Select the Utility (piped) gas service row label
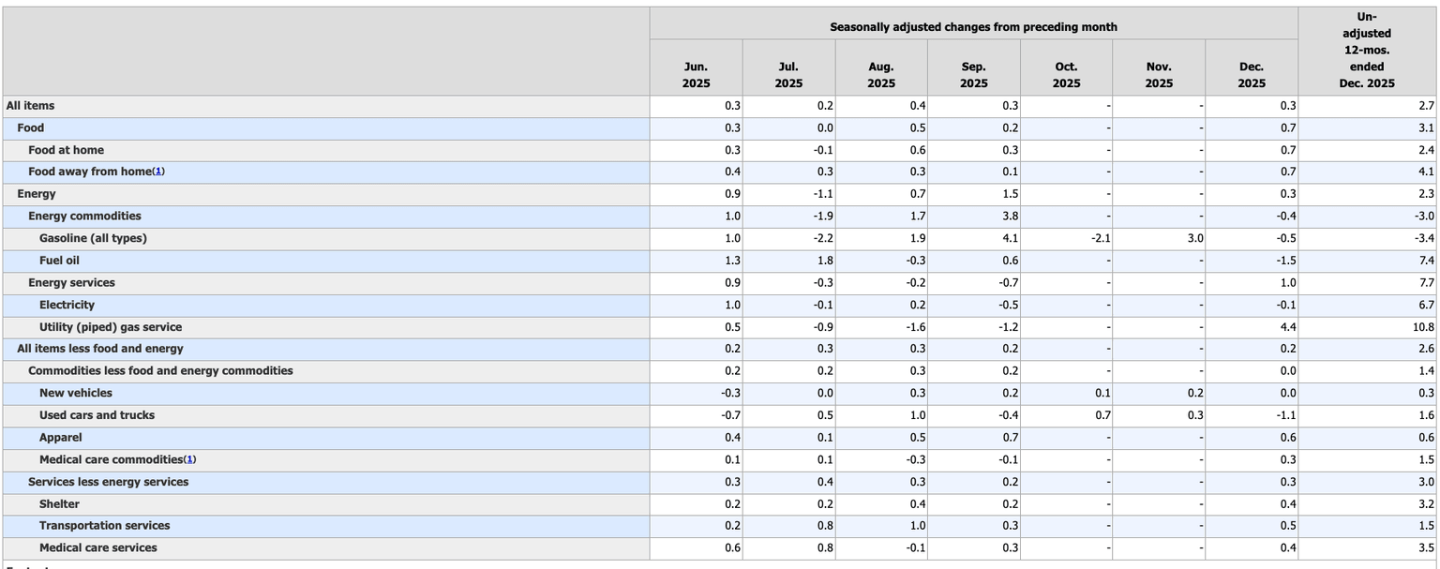This screenshot has height=569, width=1440. (111, 327)
